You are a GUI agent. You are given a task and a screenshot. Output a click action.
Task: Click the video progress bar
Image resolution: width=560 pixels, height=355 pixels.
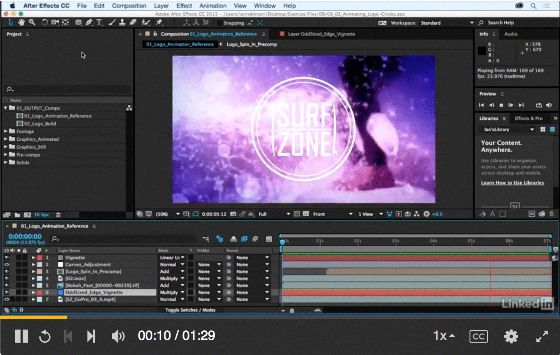[280, 317]
